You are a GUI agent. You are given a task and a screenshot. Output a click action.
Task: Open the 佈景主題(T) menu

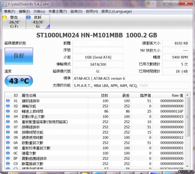(x=58, y=12)
